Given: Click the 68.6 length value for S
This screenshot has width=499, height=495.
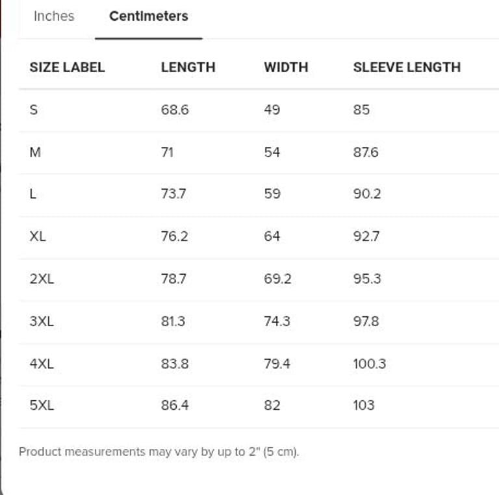Looking at the screenshot, I should (x=175, y=110).
